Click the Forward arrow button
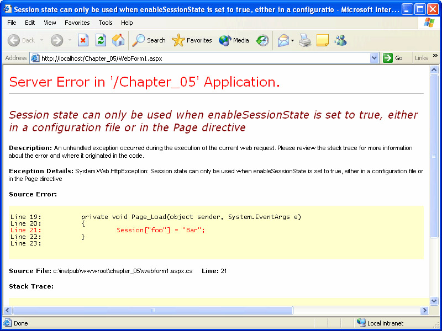This screenshot has height=331, width=442. coord(57,40)
